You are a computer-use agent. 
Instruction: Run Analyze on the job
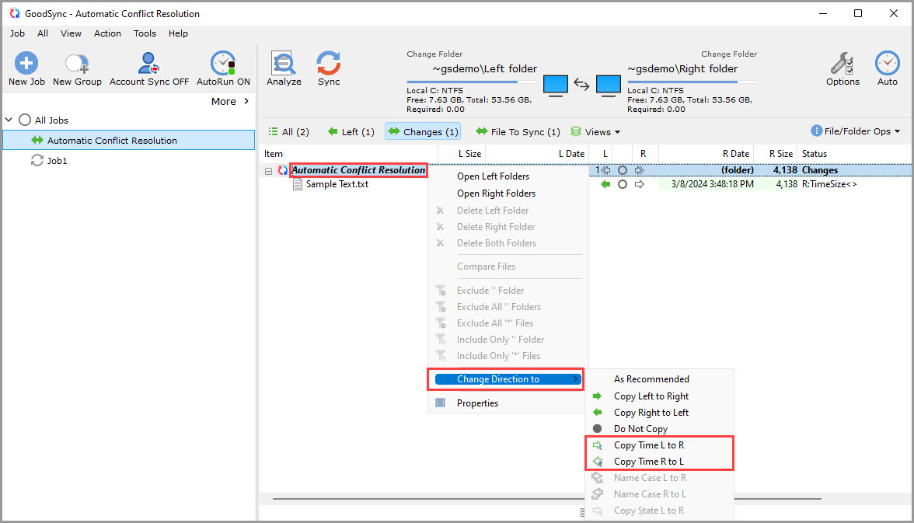click(x=284, y=68)
